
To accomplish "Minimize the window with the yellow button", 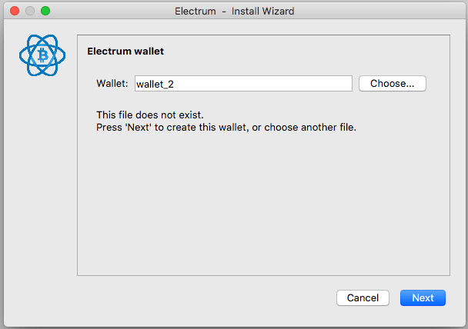I will click(x=30, y=12).
